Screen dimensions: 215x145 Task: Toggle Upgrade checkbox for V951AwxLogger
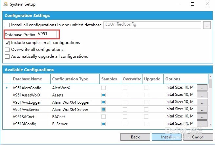(146, 102)
